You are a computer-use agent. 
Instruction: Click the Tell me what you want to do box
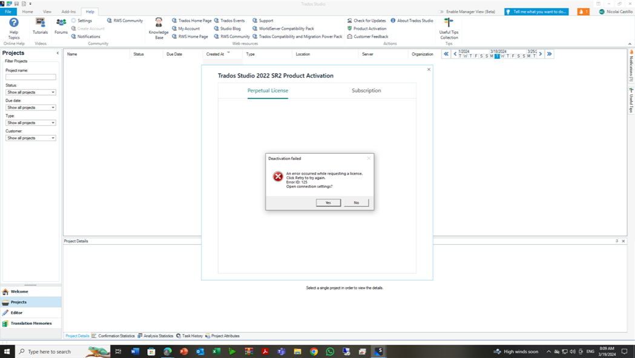tap(536, 12)
